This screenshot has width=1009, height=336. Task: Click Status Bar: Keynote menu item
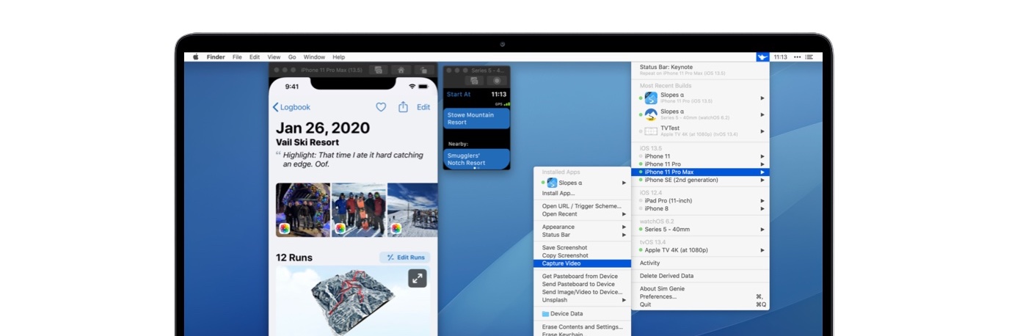[x=700, y=70]
